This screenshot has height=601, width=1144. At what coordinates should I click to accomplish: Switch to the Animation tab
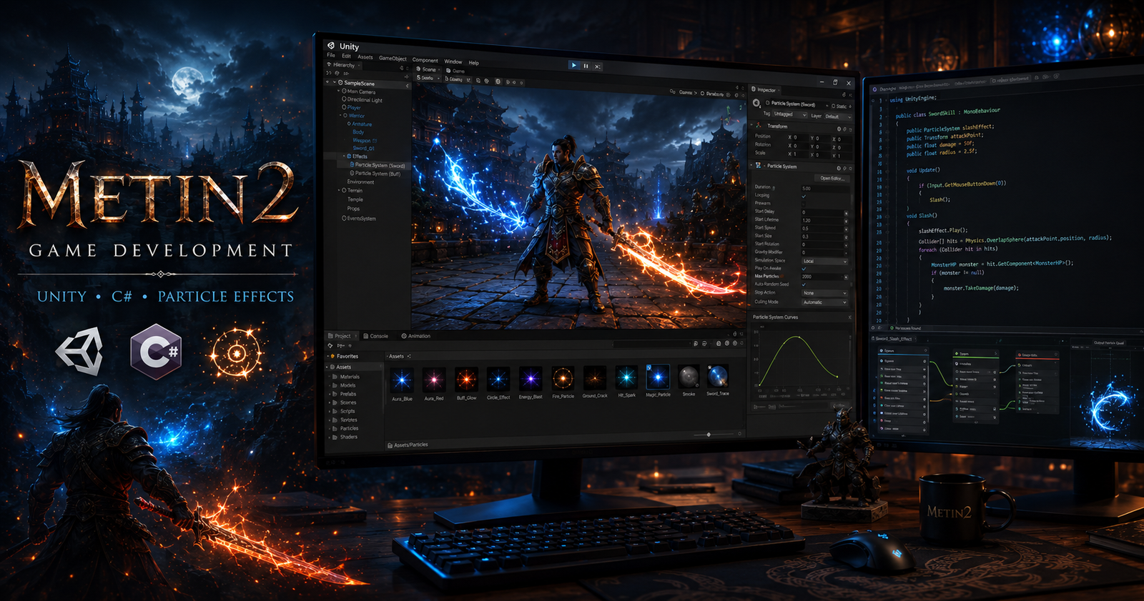coord(416,336)
